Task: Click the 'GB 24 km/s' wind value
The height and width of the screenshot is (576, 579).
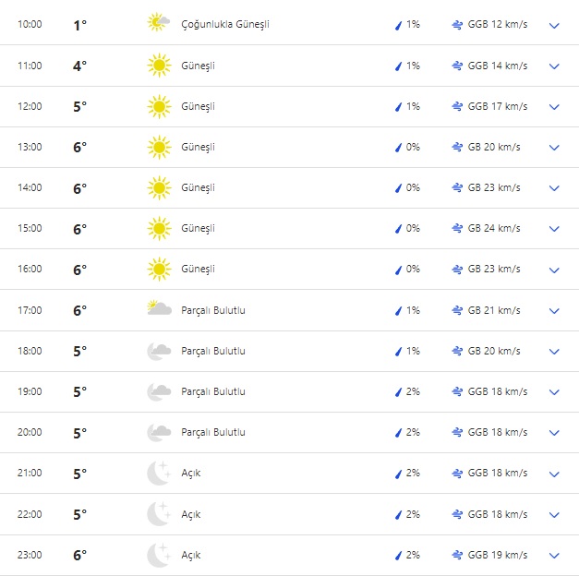Action: point(494,228)
